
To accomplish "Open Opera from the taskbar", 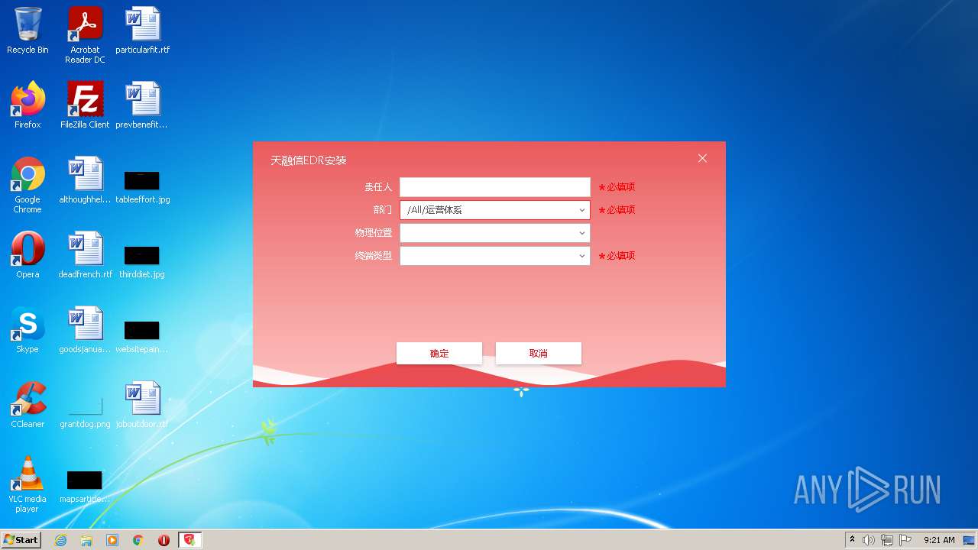I will coord(164,540).
